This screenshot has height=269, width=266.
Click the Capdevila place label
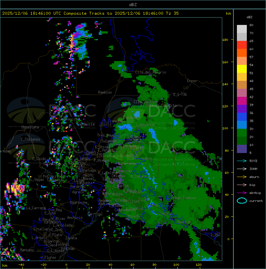86,124
